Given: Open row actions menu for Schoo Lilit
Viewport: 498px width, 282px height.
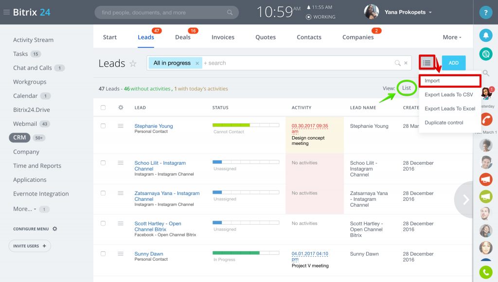Looking at the screenshot, I should pos(121,162).
